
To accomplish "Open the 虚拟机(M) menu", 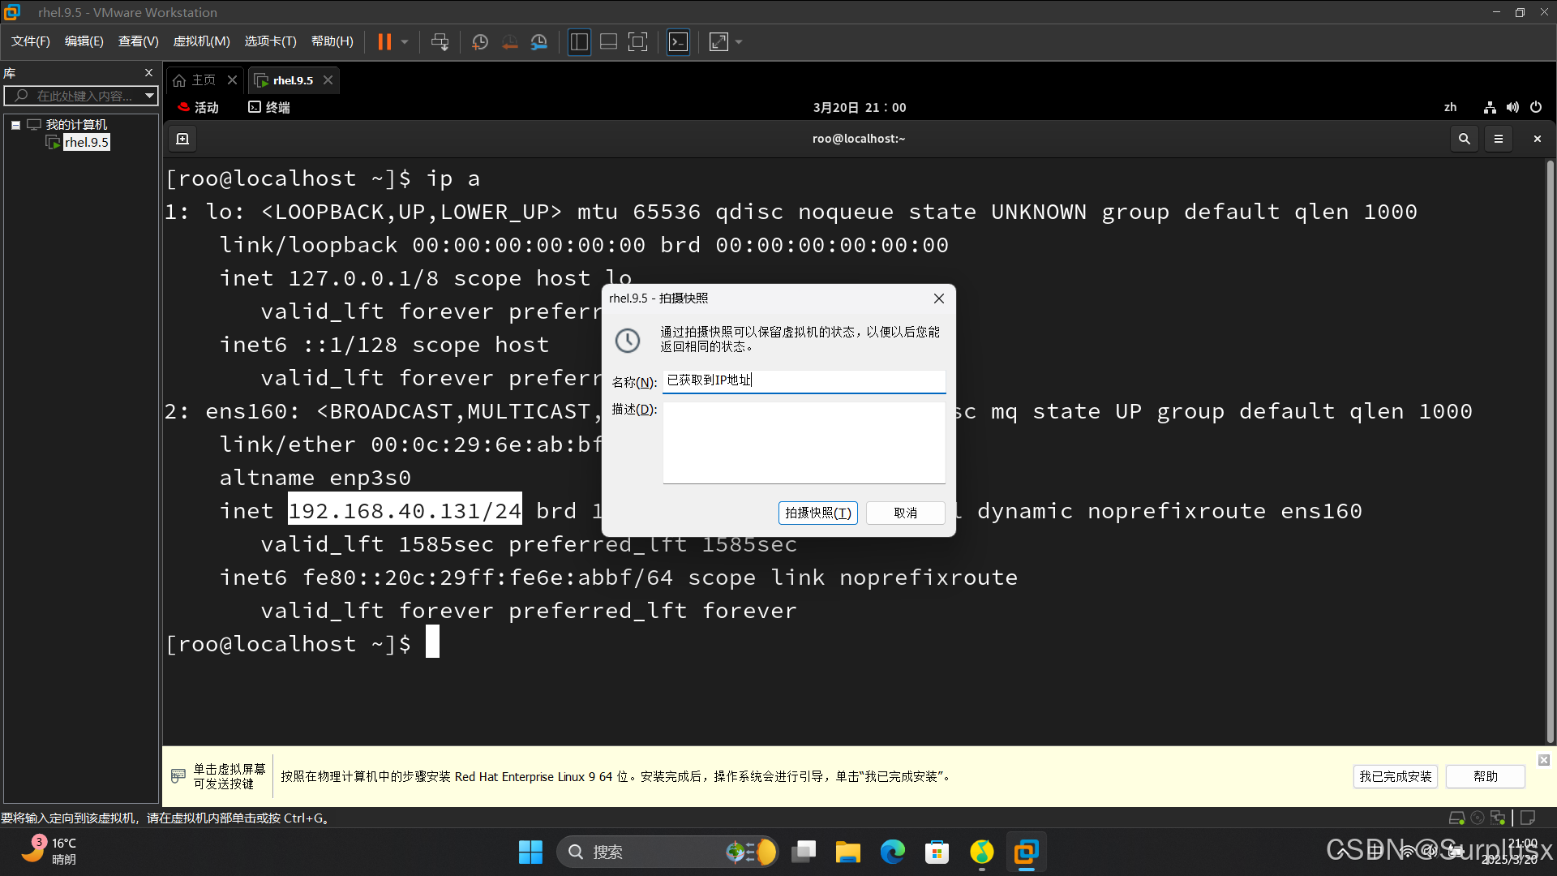I will (x=201, y=41).
